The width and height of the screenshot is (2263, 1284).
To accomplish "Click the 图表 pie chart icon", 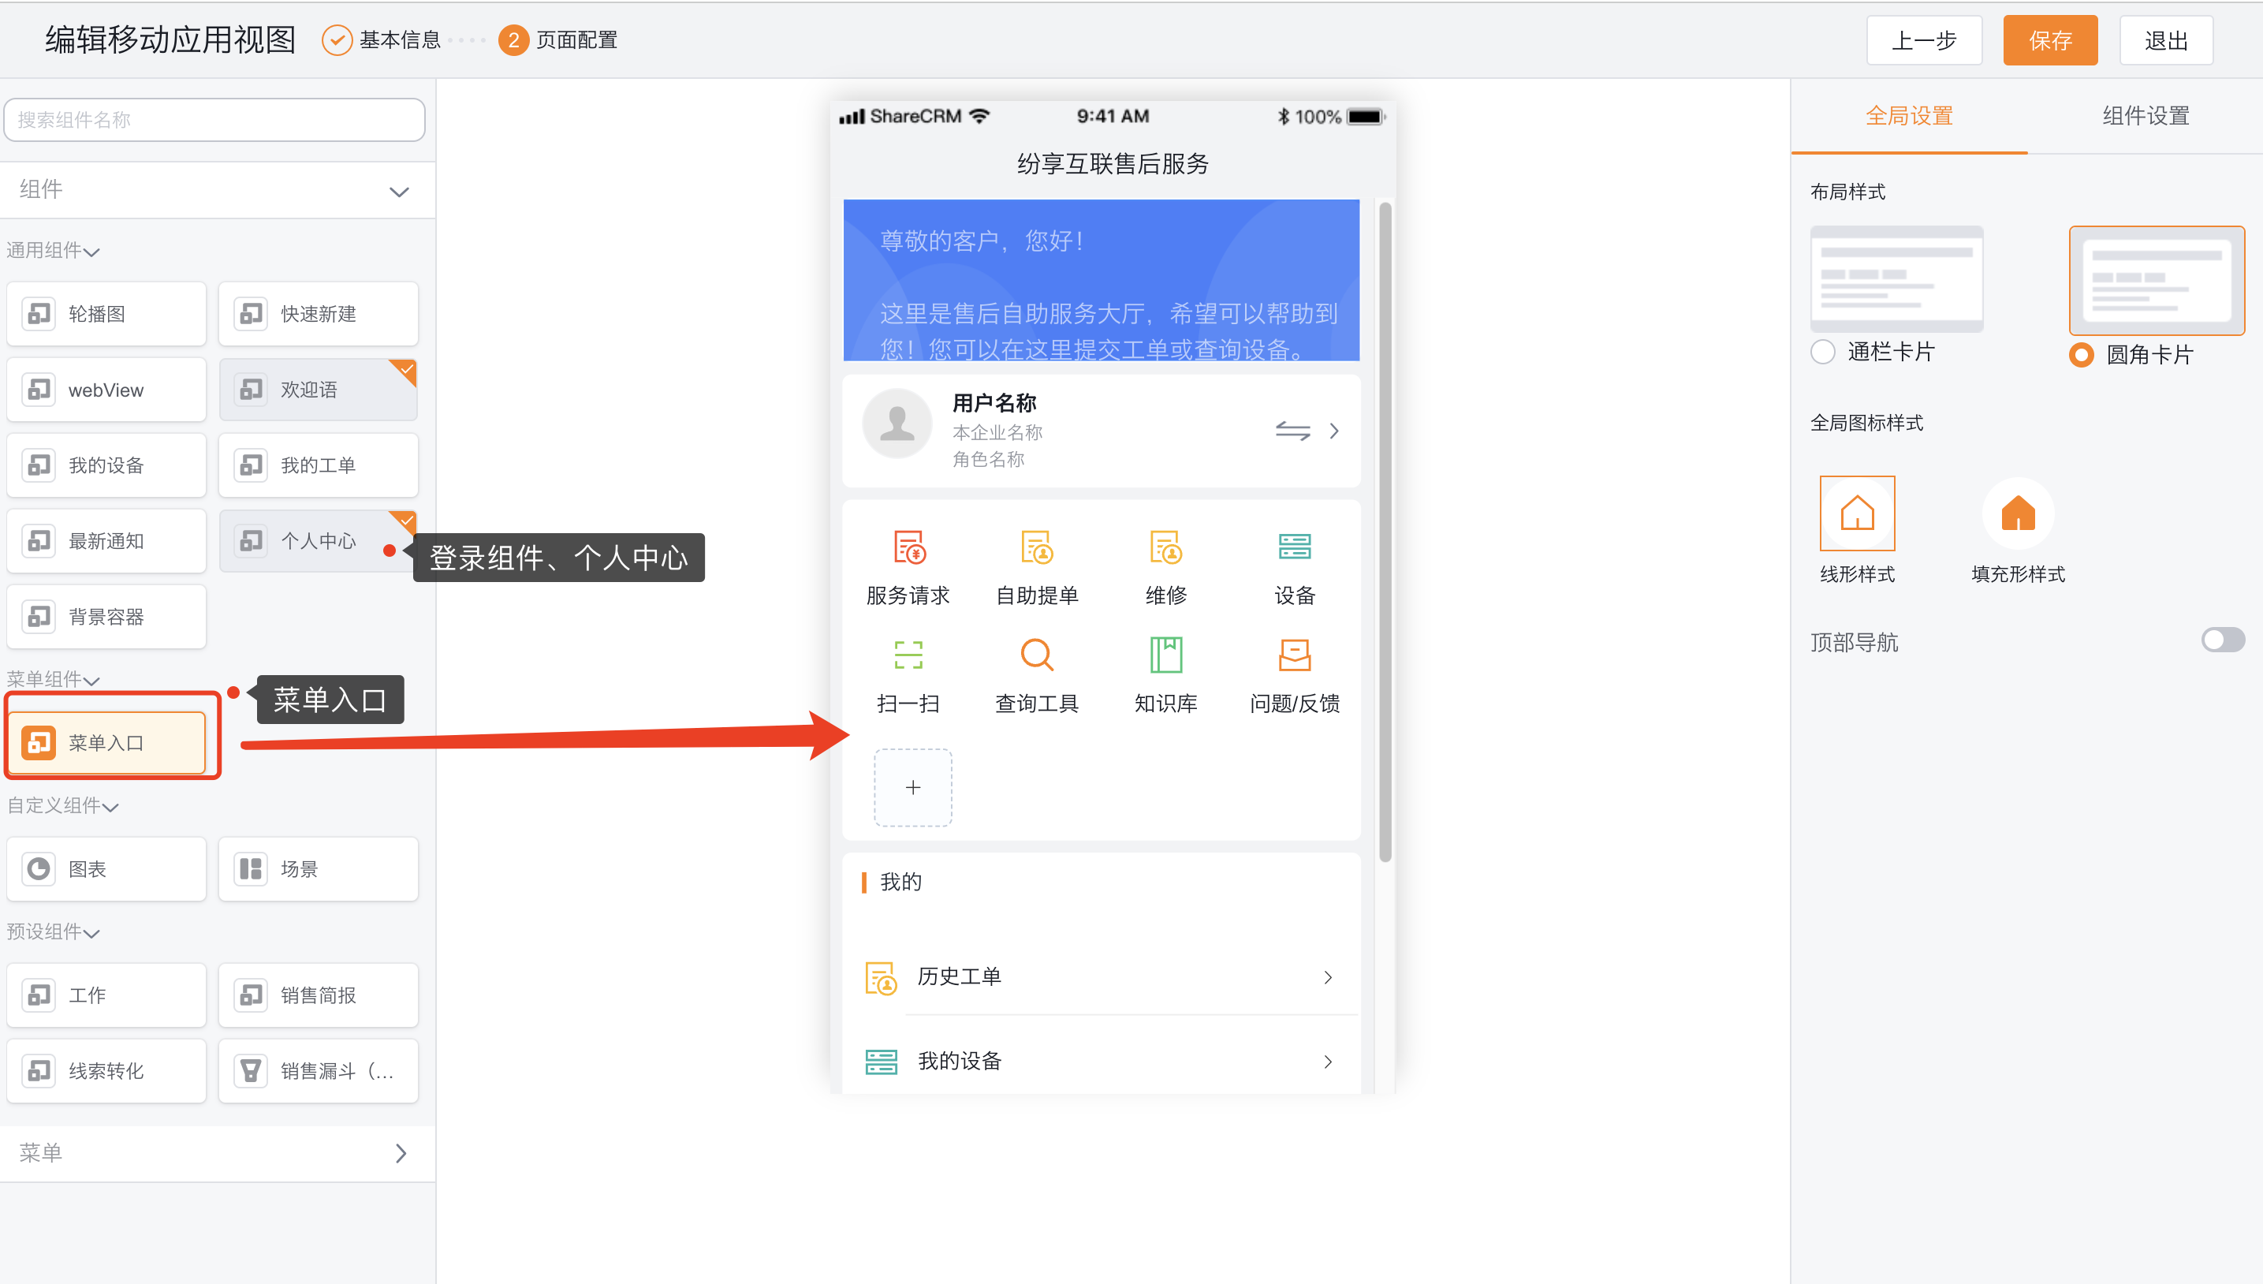I will (39, 868).
